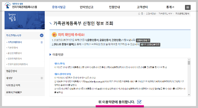Select 혼인관계증명서 in the sidebar
Screen dimensions: 198x108
[15, 53]
